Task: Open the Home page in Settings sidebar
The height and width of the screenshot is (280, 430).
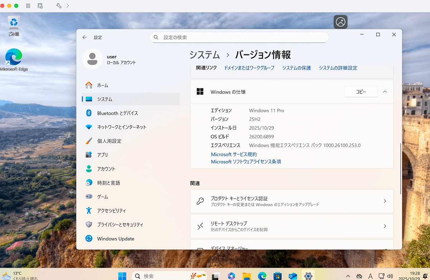Action: (x=131, y=85)
